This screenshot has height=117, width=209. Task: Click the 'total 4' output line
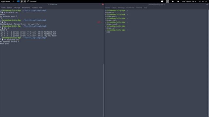[4, 30]
